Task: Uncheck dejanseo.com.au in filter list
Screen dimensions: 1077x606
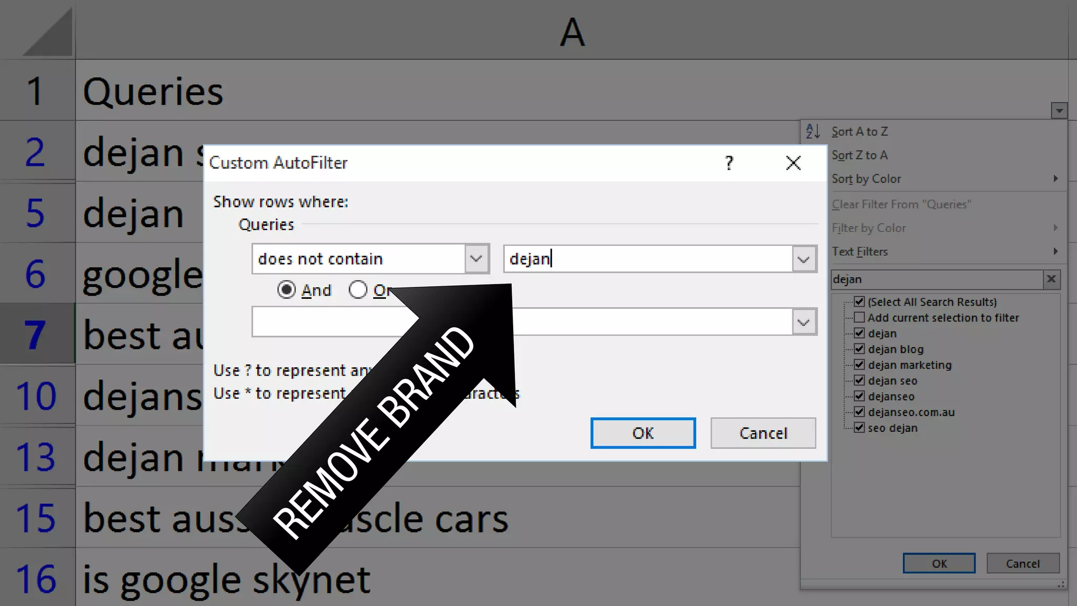Action: (x=859, y=412)
